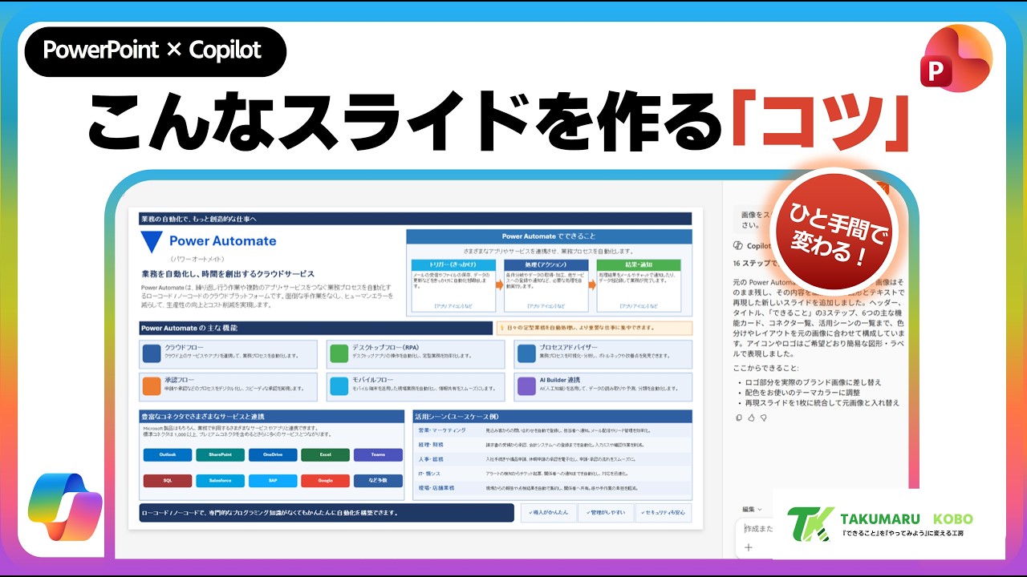Select the 結果・通知 step header
Image resolution: width=1027 pixels, height=577 pixels.
(639, 264)
